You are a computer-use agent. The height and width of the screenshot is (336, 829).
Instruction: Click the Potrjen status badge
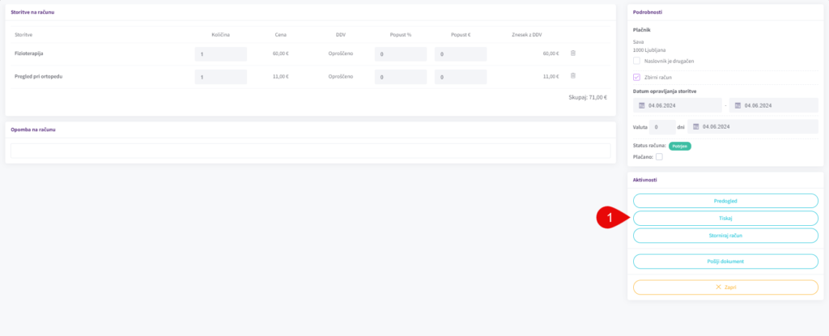[680, 145]
